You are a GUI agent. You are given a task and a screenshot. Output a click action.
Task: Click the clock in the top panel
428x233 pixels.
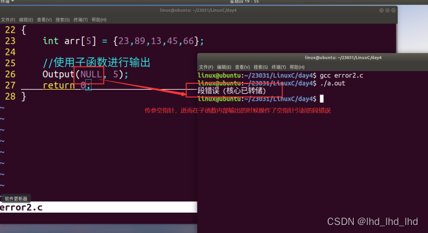244,2
